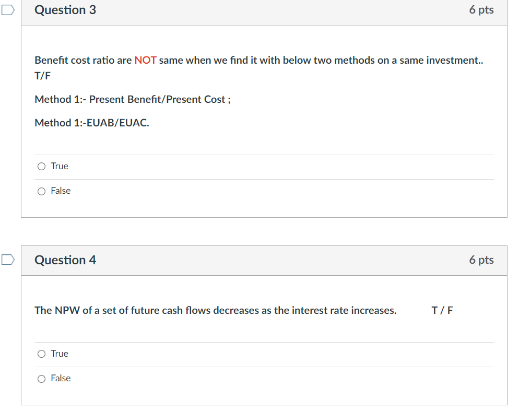Click the Question 3 header
This screenshot has width=531, height=410.
click(65, 9)
